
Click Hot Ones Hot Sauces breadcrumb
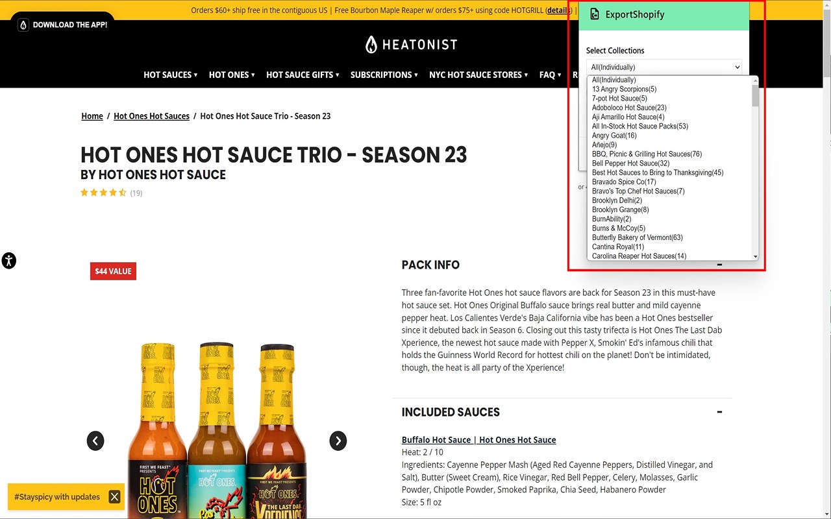(151, 116)
